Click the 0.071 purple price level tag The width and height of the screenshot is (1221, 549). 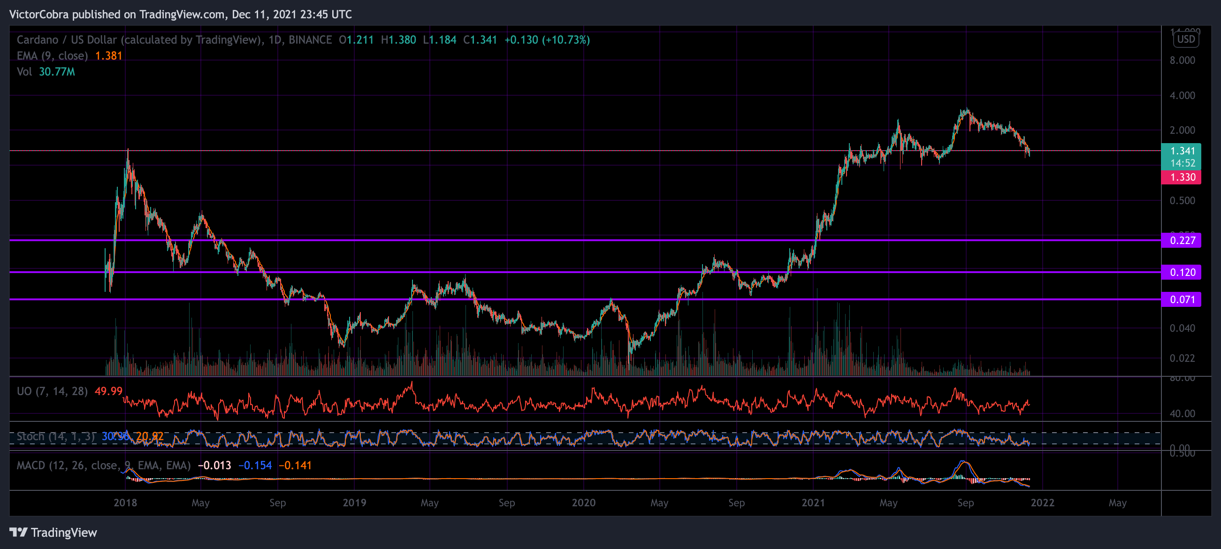1181,299
